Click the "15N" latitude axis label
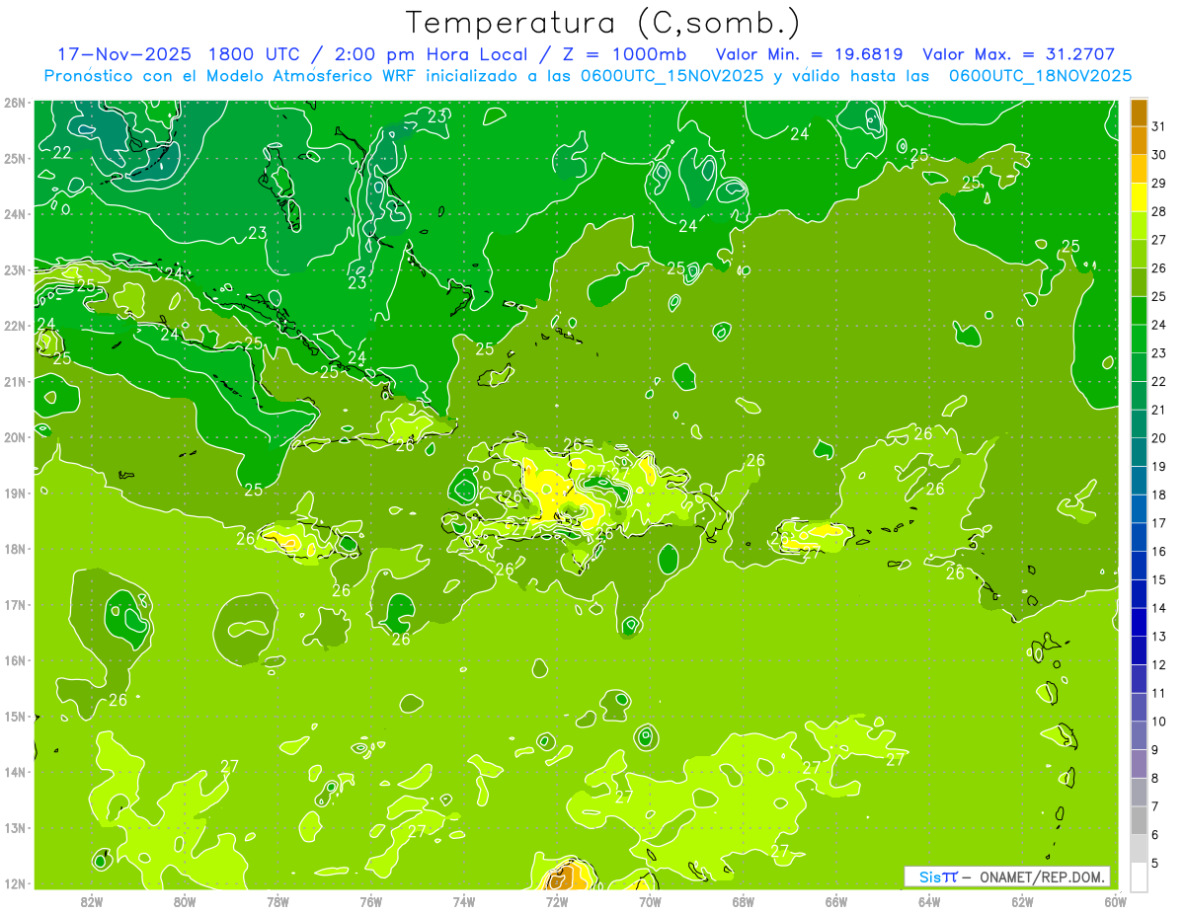Viewport: 1185px width, 915px height. 14,716
